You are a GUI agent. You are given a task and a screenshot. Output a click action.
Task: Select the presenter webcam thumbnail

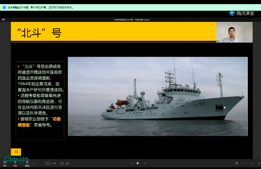[234, 32]
